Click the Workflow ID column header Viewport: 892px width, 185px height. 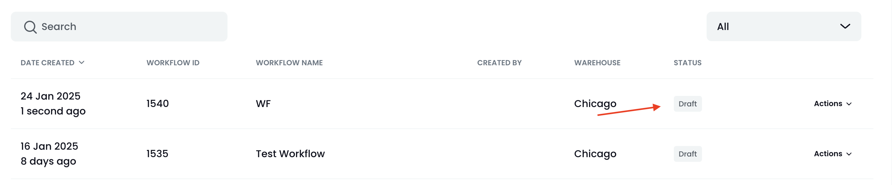click(x=173, y=62)
